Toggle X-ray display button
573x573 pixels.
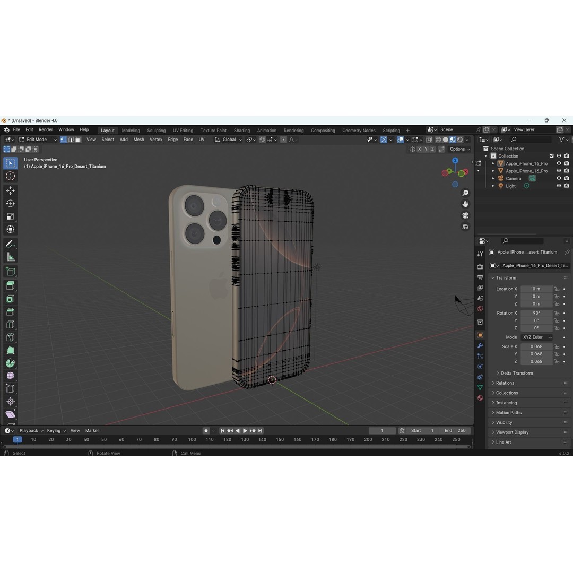(x=429, y=140)
